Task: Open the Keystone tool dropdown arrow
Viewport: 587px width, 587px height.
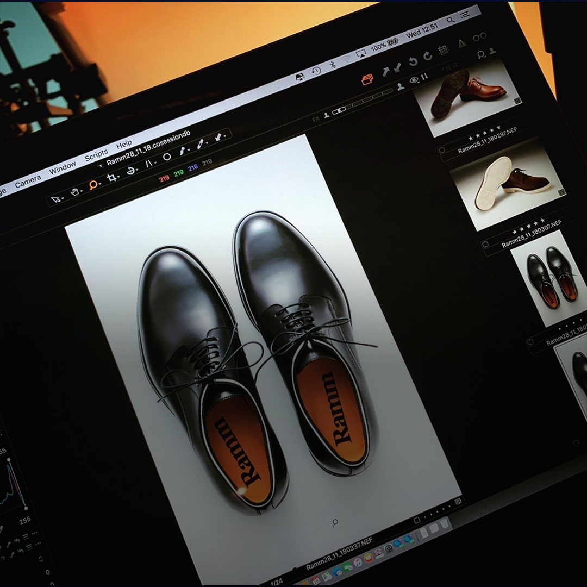Action: click(x=155, y=163)
